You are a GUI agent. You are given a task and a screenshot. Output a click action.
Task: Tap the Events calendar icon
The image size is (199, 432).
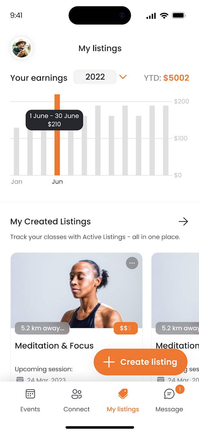pyautogui.click(x=30, y=394)
